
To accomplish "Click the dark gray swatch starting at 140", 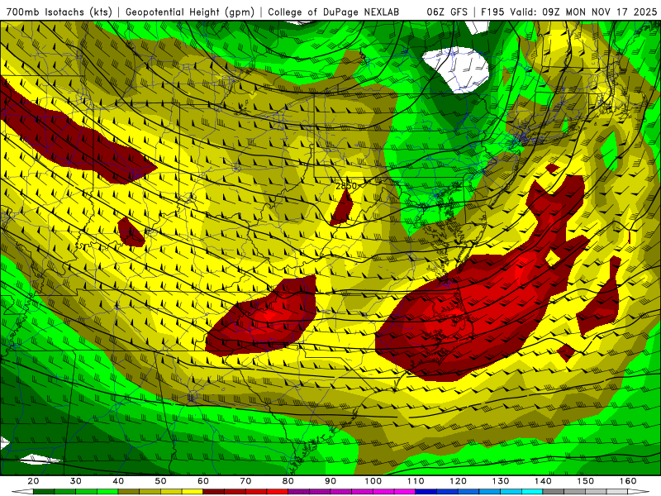I will click(x=554, y=492).
